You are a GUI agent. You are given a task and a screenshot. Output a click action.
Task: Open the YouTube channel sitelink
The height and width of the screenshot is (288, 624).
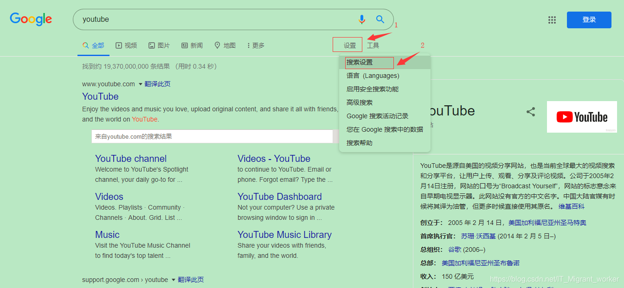131,159
